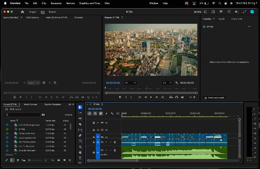260x169 pixels.
Task: Toggle V2 track output eye
Action: [x=106, y=130]
